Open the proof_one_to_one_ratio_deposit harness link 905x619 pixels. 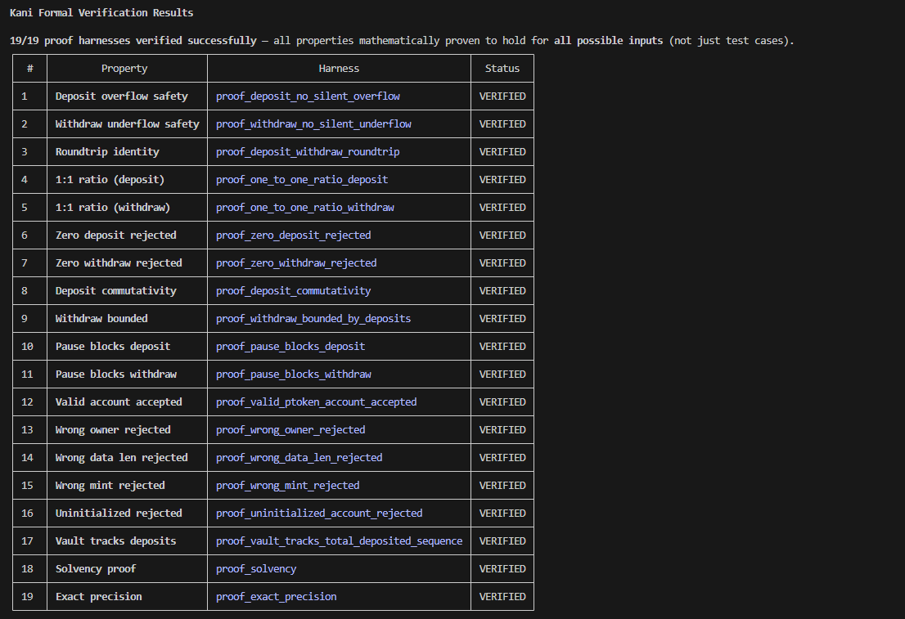tap(302, 179)
